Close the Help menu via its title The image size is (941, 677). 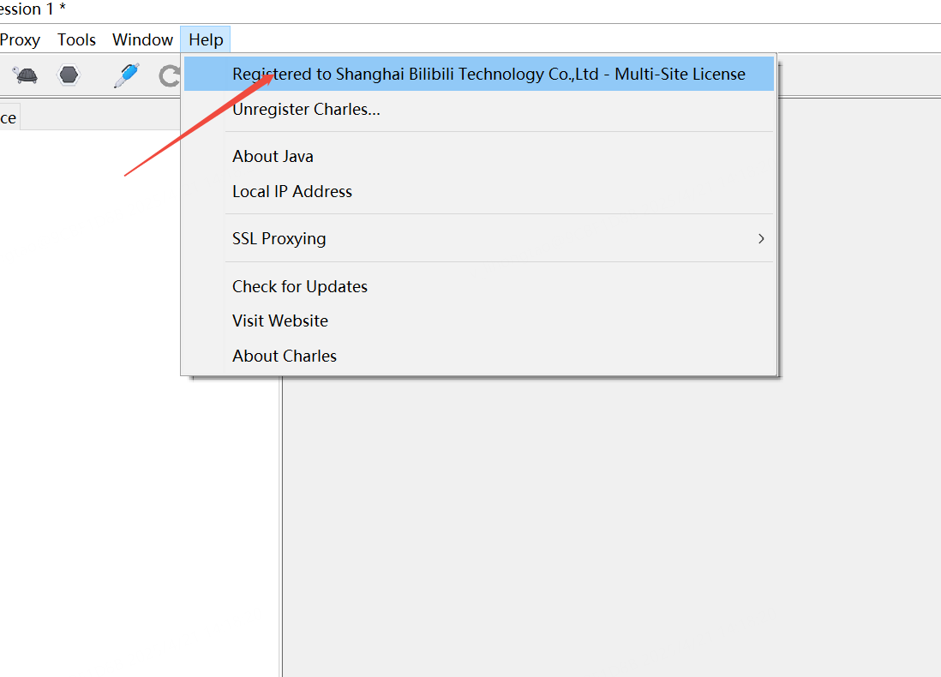206,39
